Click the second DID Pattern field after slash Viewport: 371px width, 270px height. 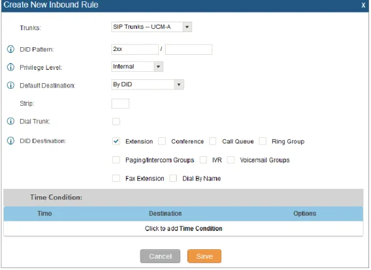[x=188, y=50]
